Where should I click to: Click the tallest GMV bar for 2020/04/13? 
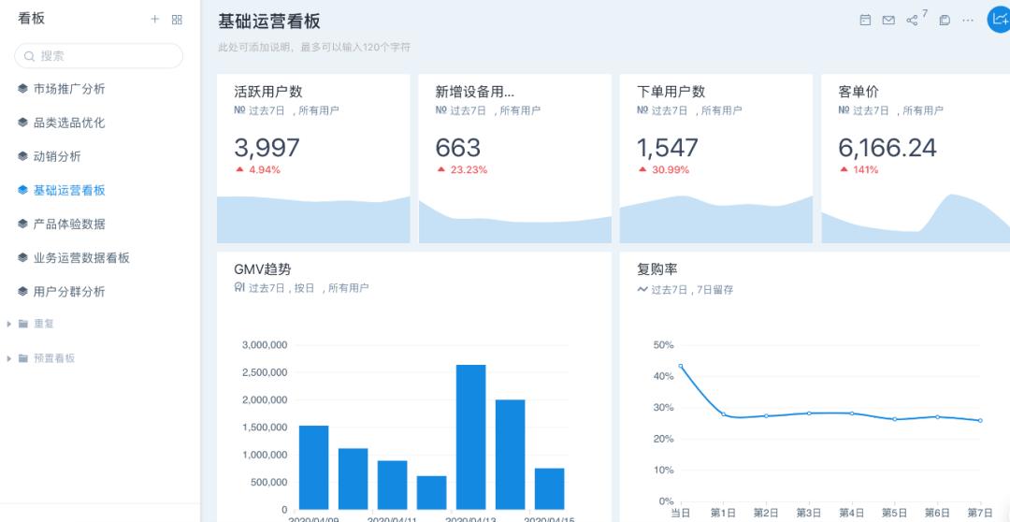tap(470, 437)
